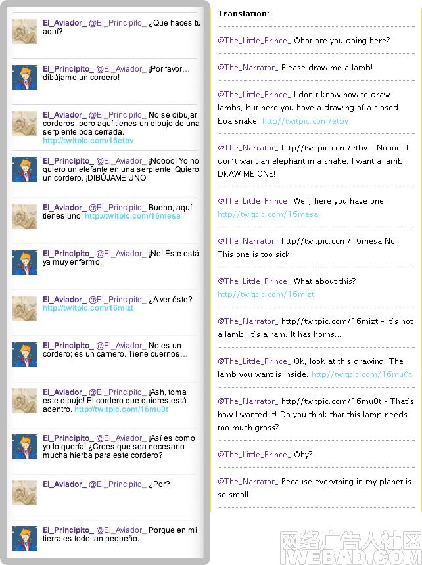This screenshot has height=565, width=422.
Task: Click El_Aviador_ avatar beside "¡Ash, toma este dibujo!"
Action: pos(24,401)
